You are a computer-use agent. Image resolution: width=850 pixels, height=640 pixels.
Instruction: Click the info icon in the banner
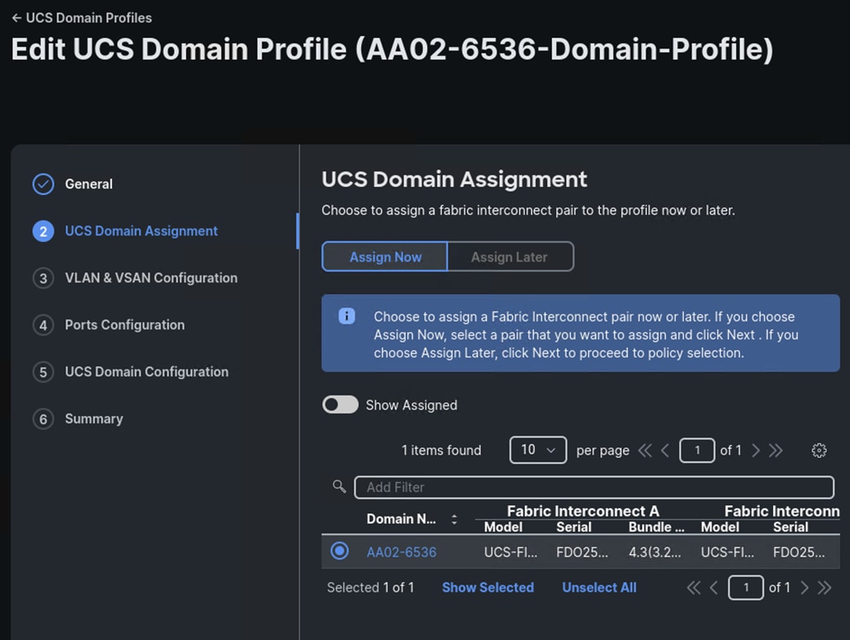pos(347,316)
